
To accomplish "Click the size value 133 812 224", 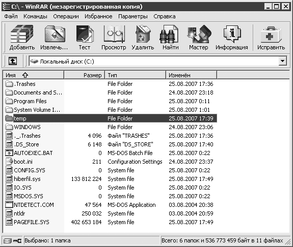I will click(x=86, y=179).
